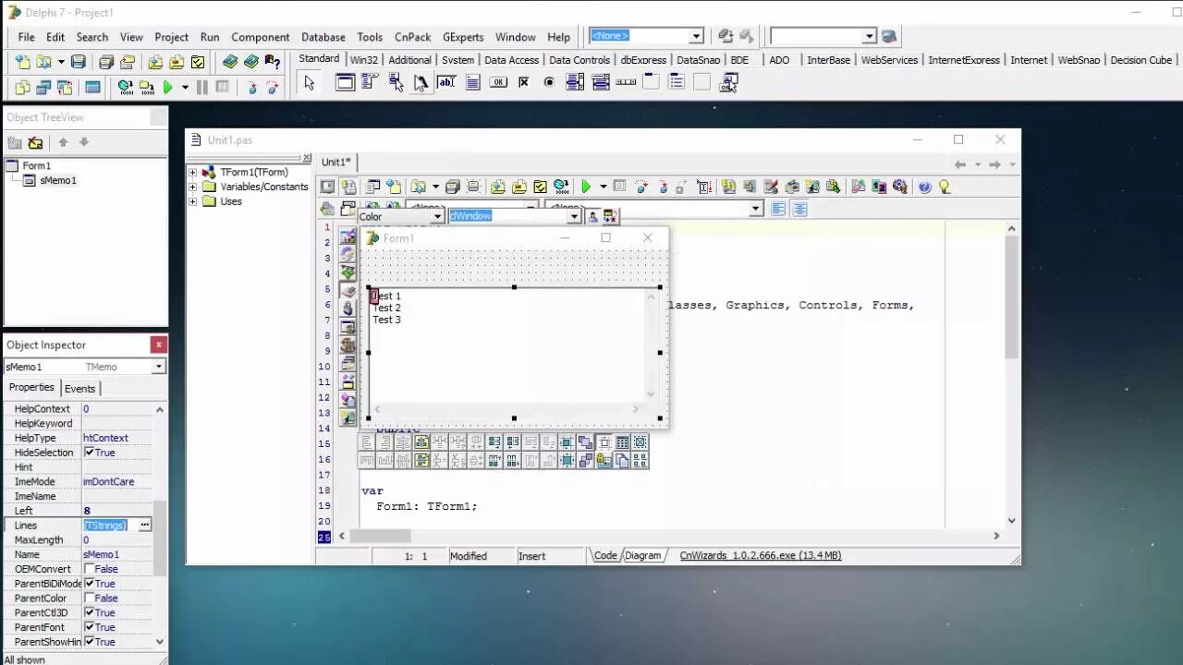Screen dimensions: 1183x665
Task: Open the Color property dropdown
Action: (x=436, y=216)
